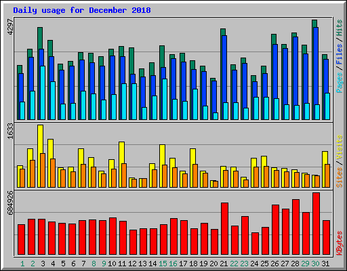Click day label 8 on the x-axis
The width and height of the screenshot is (347, 271).
pyautogui.click(x=94, y=264)
